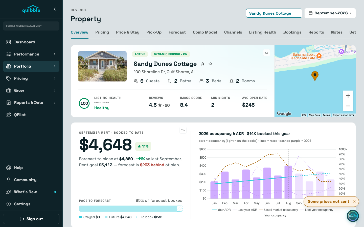Click the refresh icon on rent card
This screenshot has height=227, width=364.
coord(183,130)
